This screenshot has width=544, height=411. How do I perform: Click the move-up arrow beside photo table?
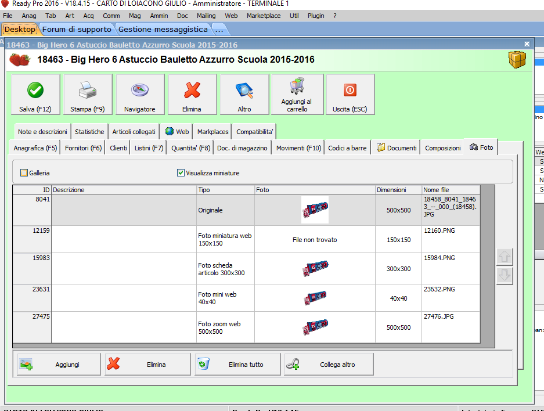click(505, 257)
